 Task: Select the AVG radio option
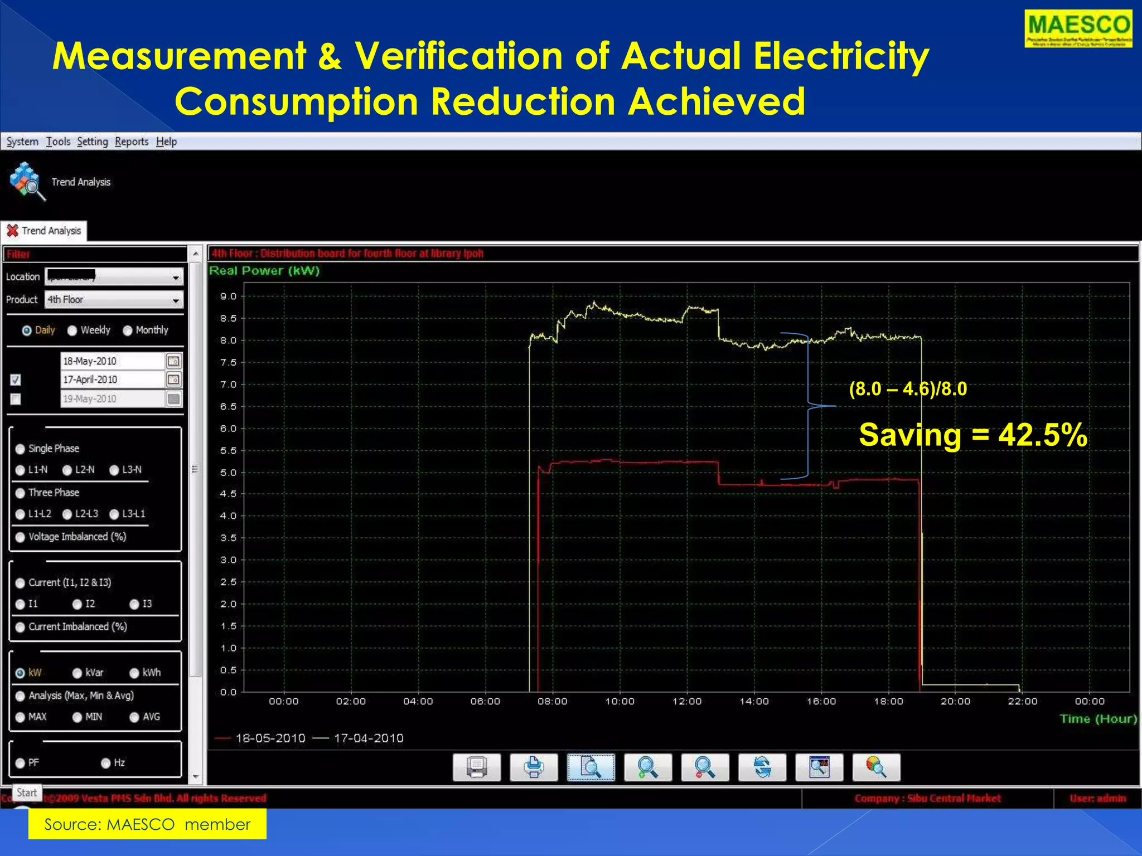[x=134, y=717]
